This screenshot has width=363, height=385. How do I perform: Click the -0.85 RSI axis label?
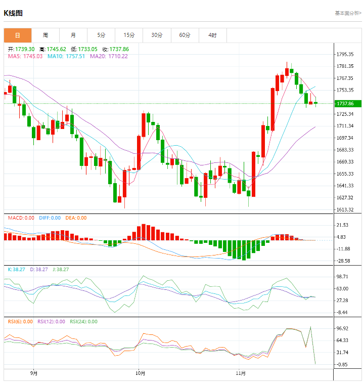[342, 365]
